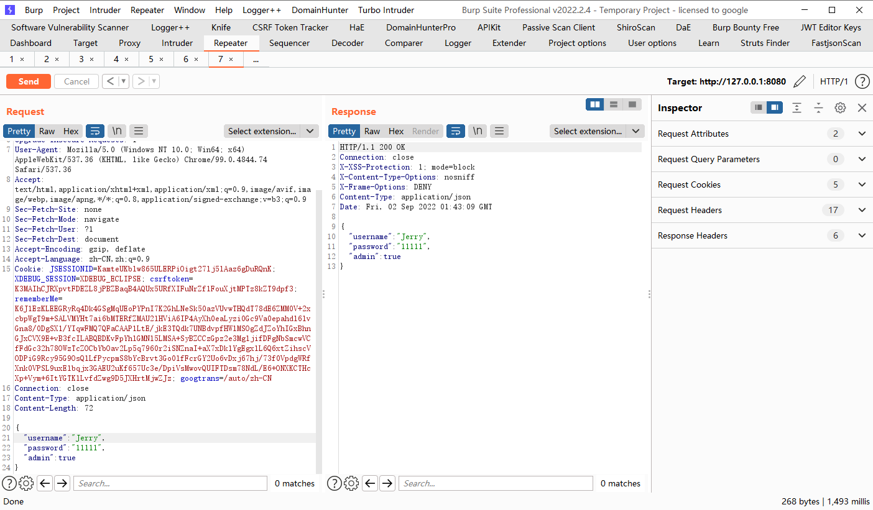Select top-bottom layout icon above Response

click(x=614, y=104)
